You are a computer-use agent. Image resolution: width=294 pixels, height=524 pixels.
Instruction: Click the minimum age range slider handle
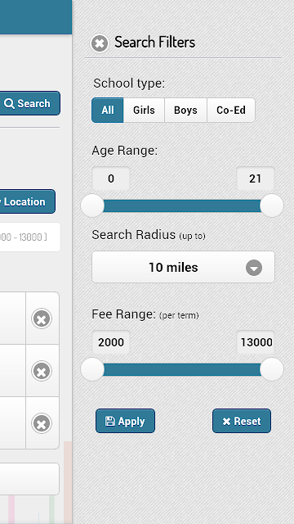pos(92,206)
